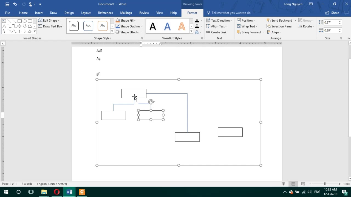Switch to Print Layout view
351x197 pixels.
(x=293, y=184)
